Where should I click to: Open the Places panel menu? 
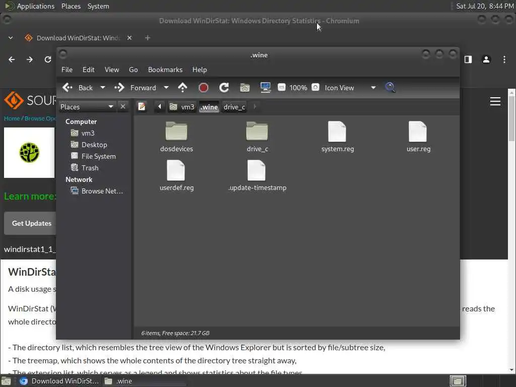point(71,6)
